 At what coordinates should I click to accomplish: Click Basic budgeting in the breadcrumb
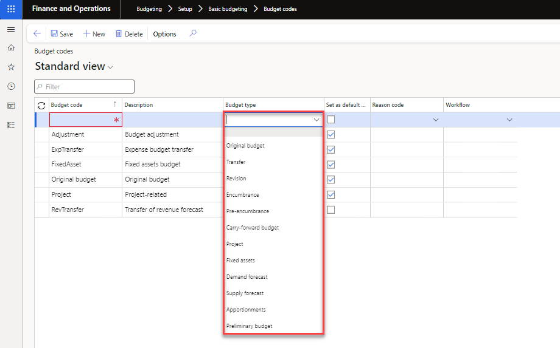pos(228,9)
